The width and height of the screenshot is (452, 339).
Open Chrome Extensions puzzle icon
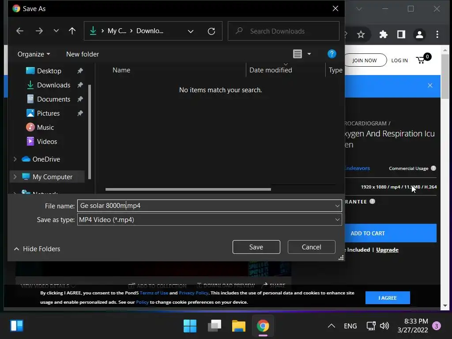[x=384, y=34]
